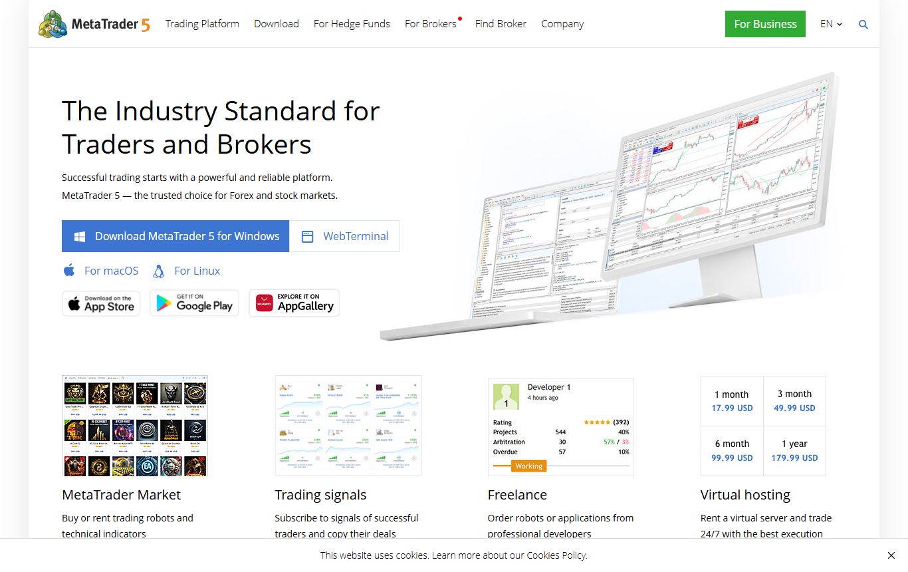Click the green For Business button
This screenshot has width=908, height=572.
click(x=765, y=24)
